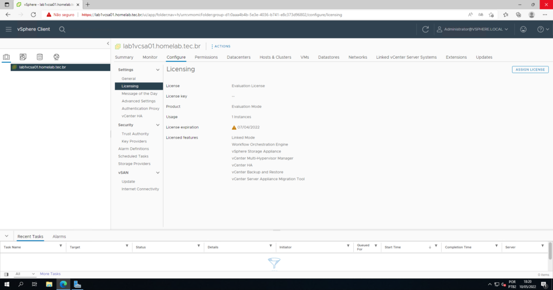Click the Recent Tasks vertical scrollbar
The image size is (553, 290).
click(x=550, y=251)
